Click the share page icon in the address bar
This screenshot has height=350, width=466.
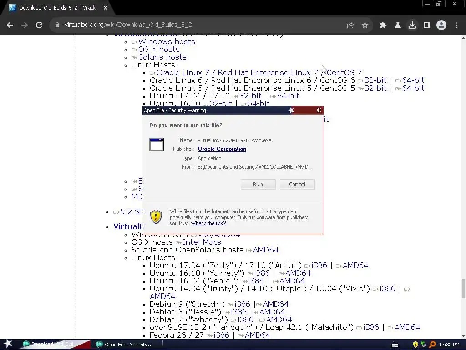[x=350, y=26]
